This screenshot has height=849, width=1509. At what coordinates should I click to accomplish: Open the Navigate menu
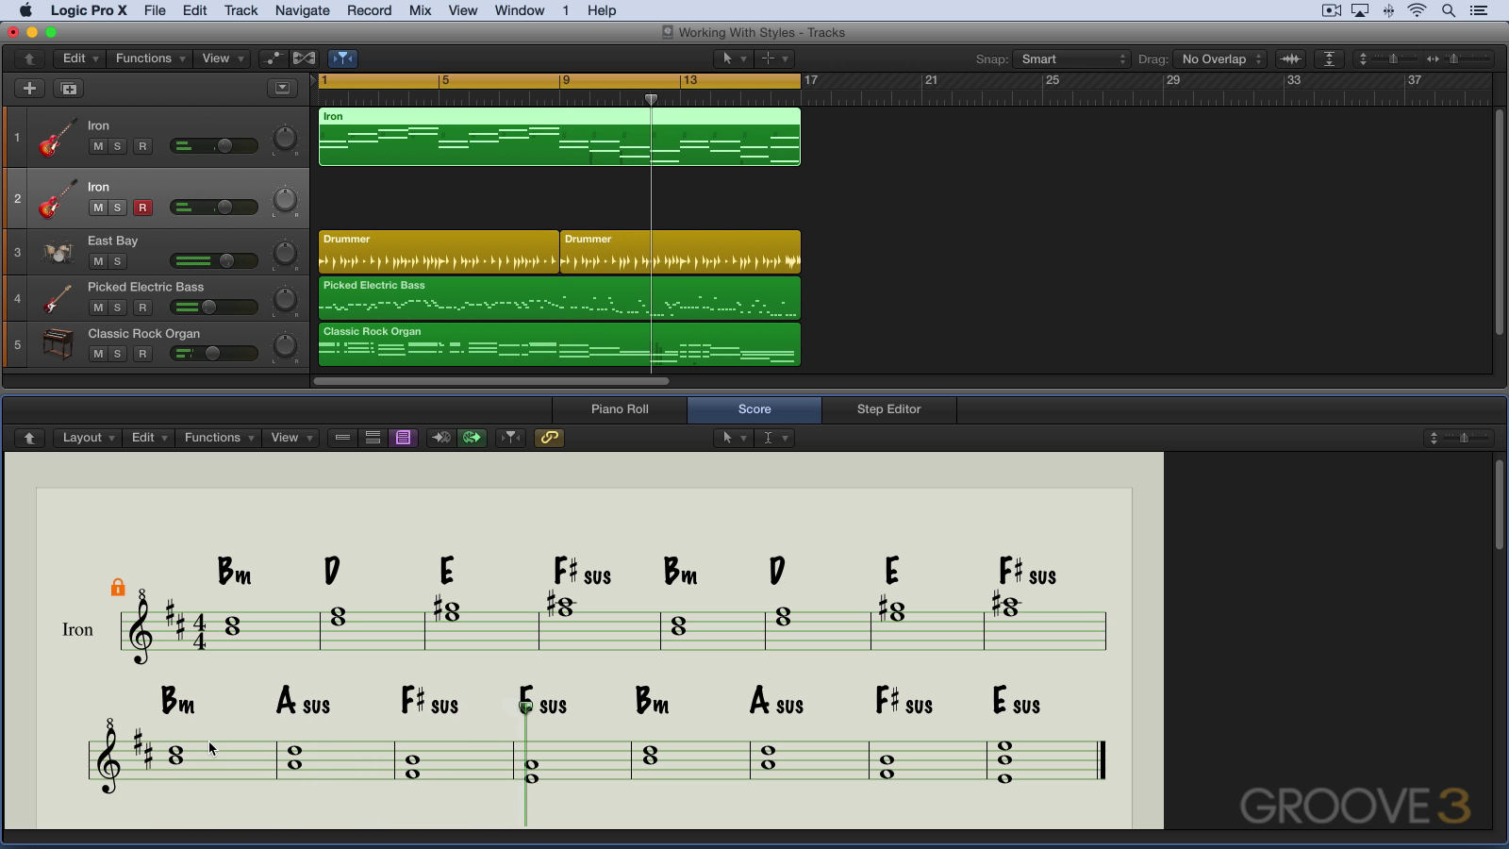point(302,10)
